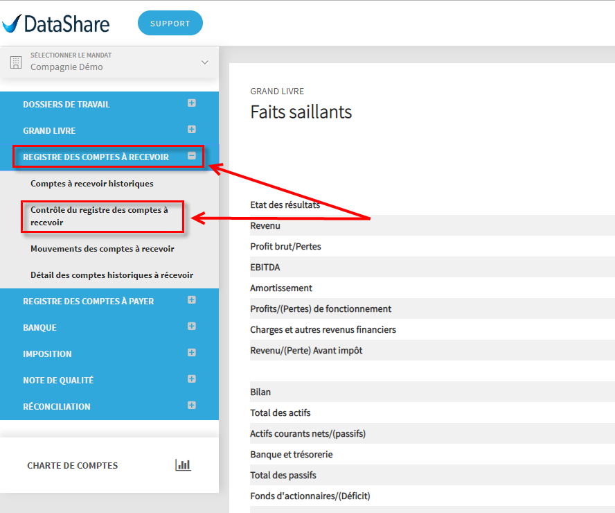Expand Réconciliation section plus icon

point(191,405)
